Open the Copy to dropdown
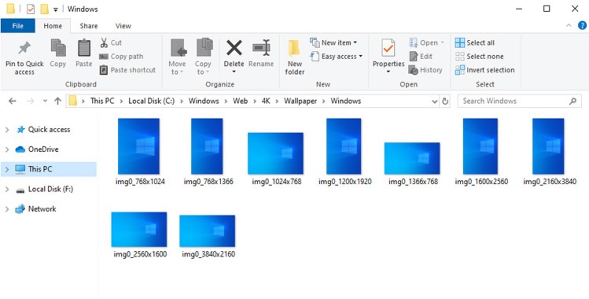This screenshot has height=299, width=589. tap(203, 57)
